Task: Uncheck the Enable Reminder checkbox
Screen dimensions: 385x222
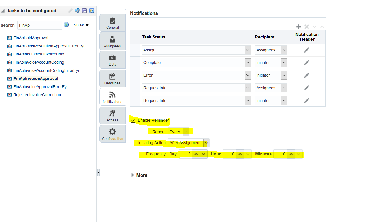Action: tap(133, 120)
